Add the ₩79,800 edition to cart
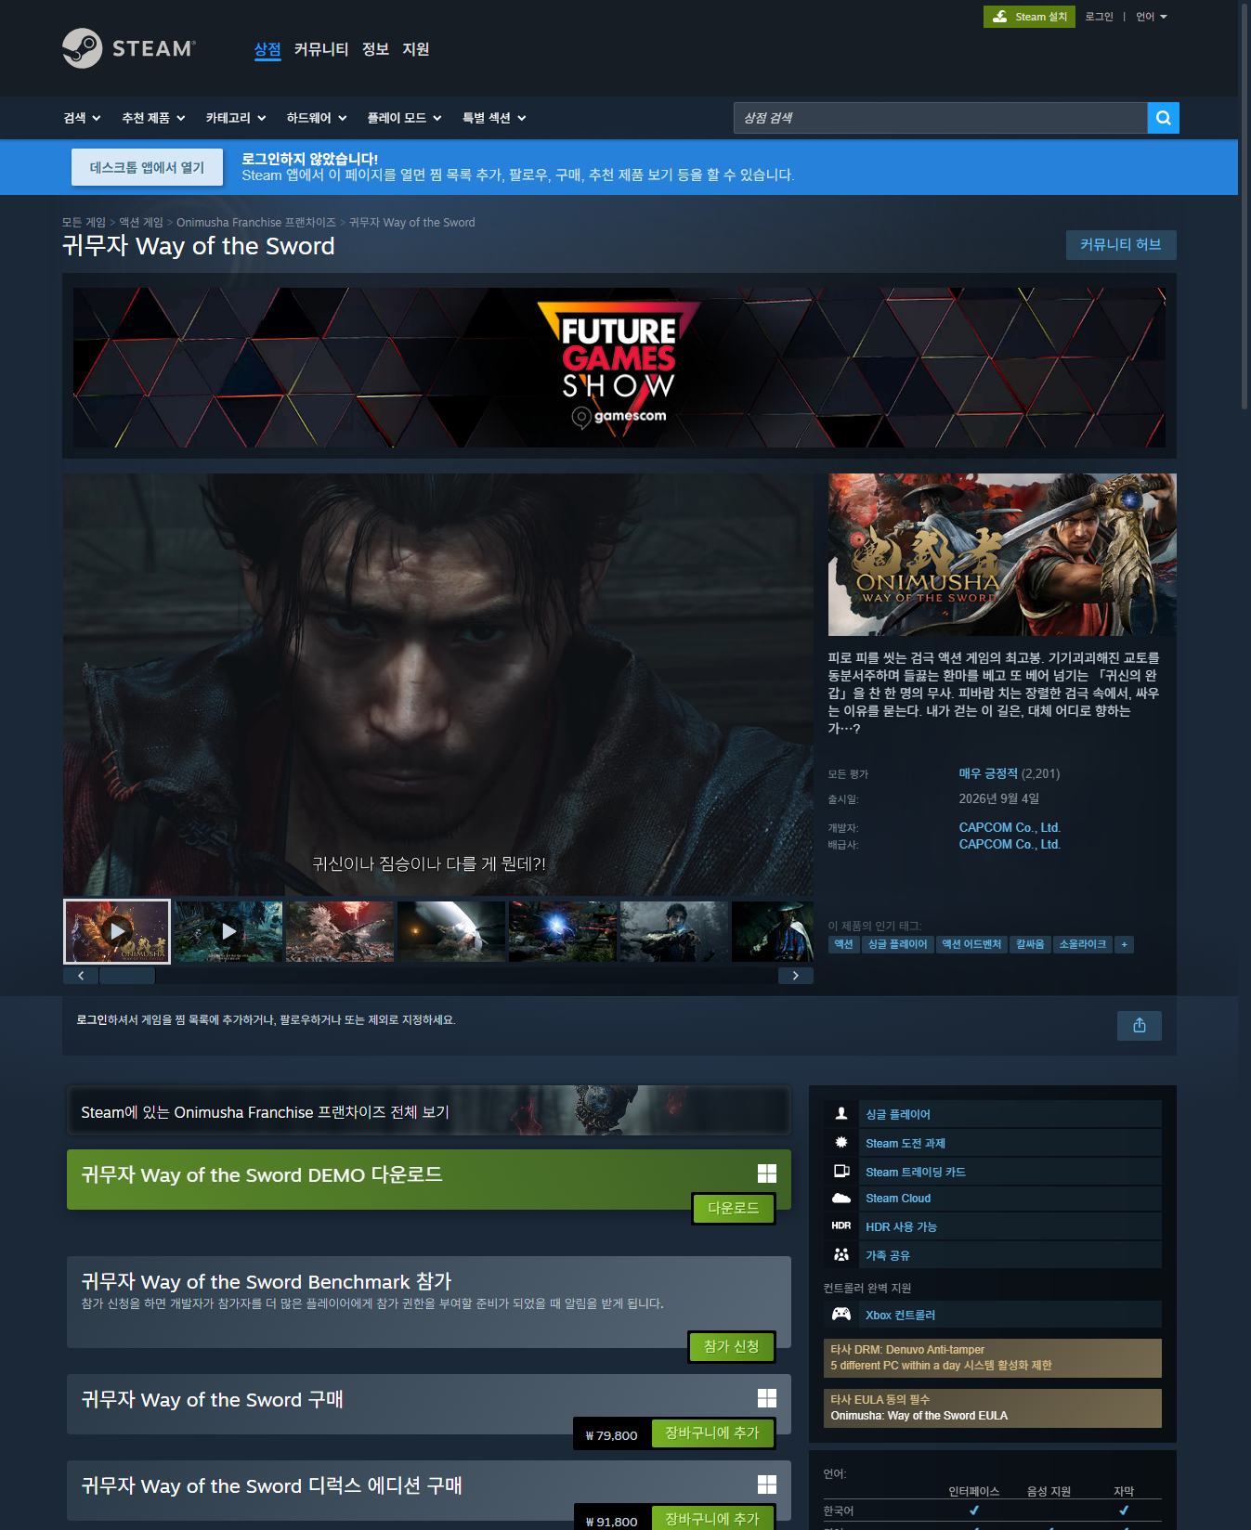This screenshot has width=1251, height=1530. pos(712,1433)
